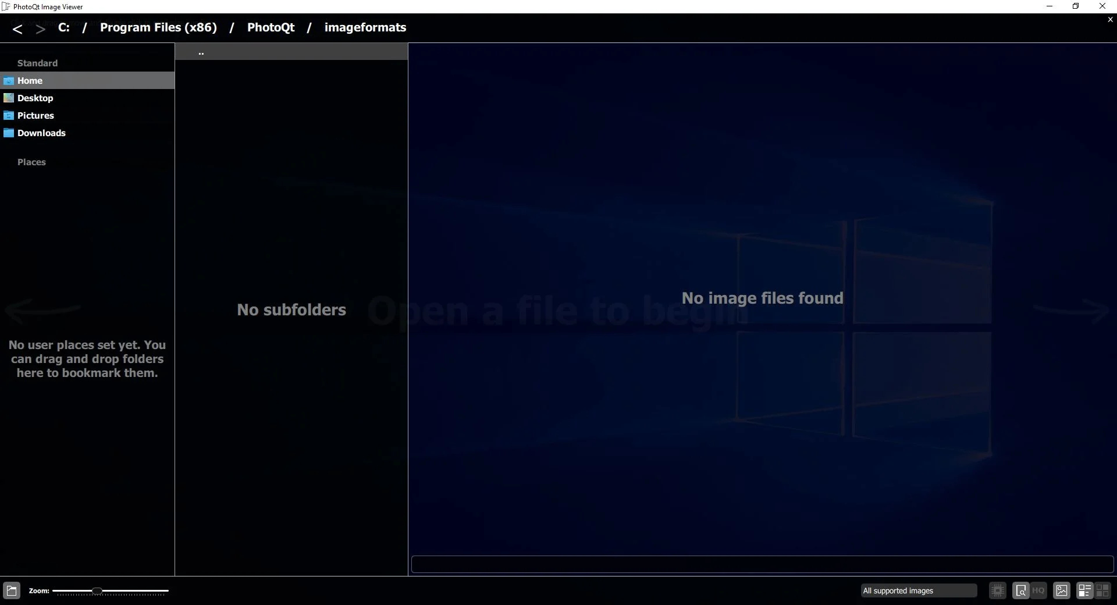The image size is (1117, 605).
Task: Open the Pictures sidebar location
Action: 35,116
